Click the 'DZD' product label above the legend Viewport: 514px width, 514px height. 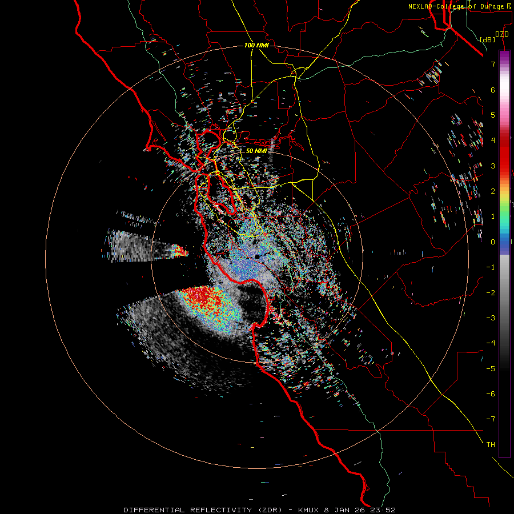[x=502, y=34]
